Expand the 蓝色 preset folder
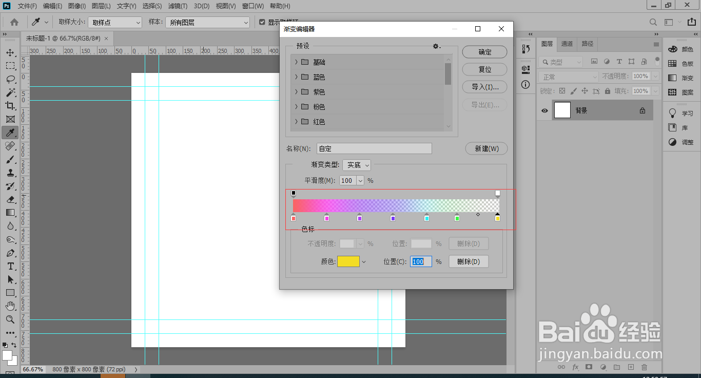This screenshot has height=378, width=701. coord(296,77)
